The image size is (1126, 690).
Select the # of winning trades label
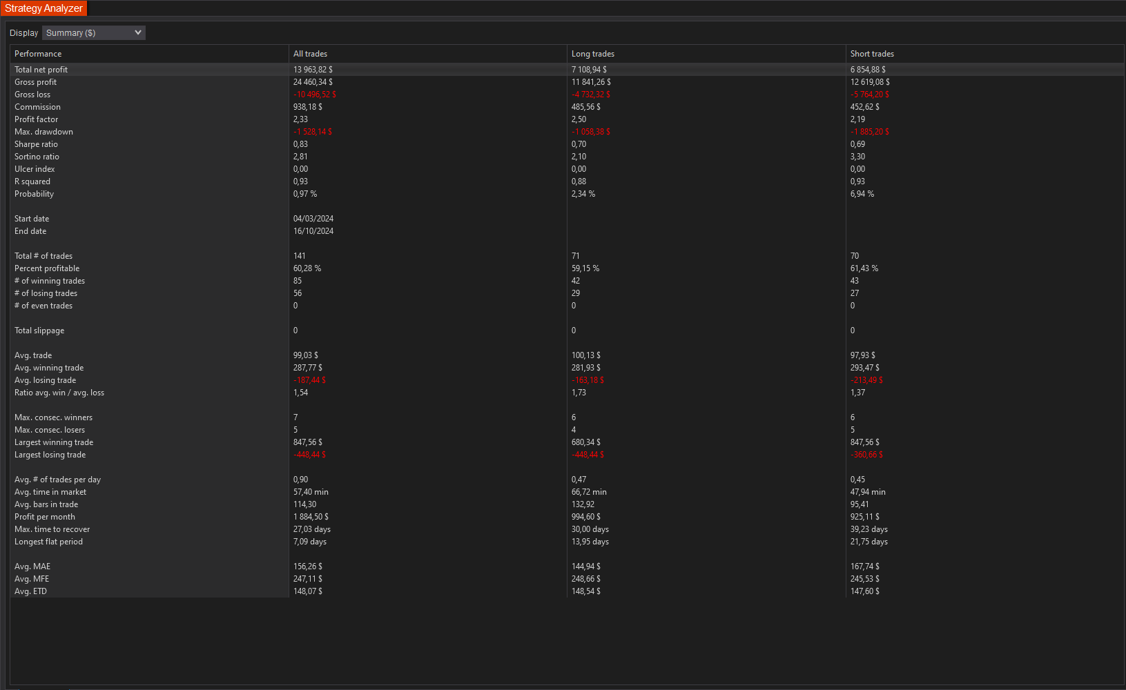(50, 281)
